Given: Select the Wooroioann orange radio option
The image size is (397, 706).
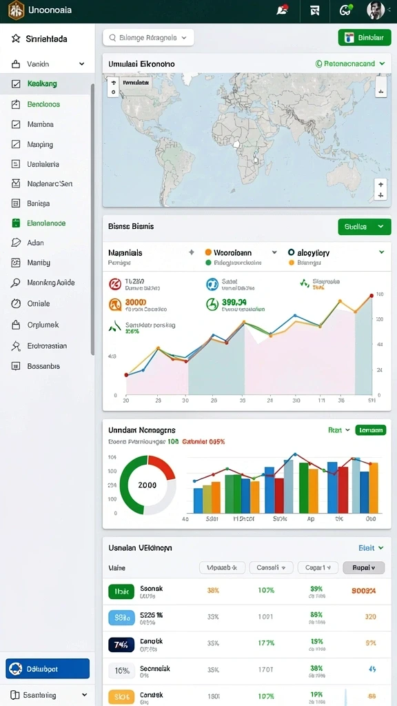Looking at the screenshot, I should click(x=208, y=252).
